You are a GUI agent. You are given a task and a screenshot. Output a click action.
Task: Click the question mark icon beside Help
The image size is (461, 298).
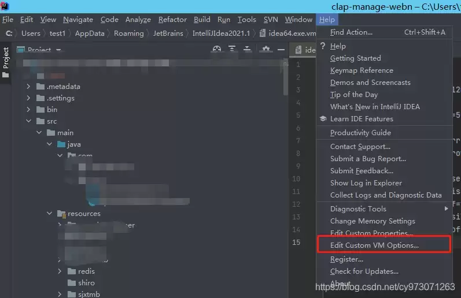tap(323, 46)
